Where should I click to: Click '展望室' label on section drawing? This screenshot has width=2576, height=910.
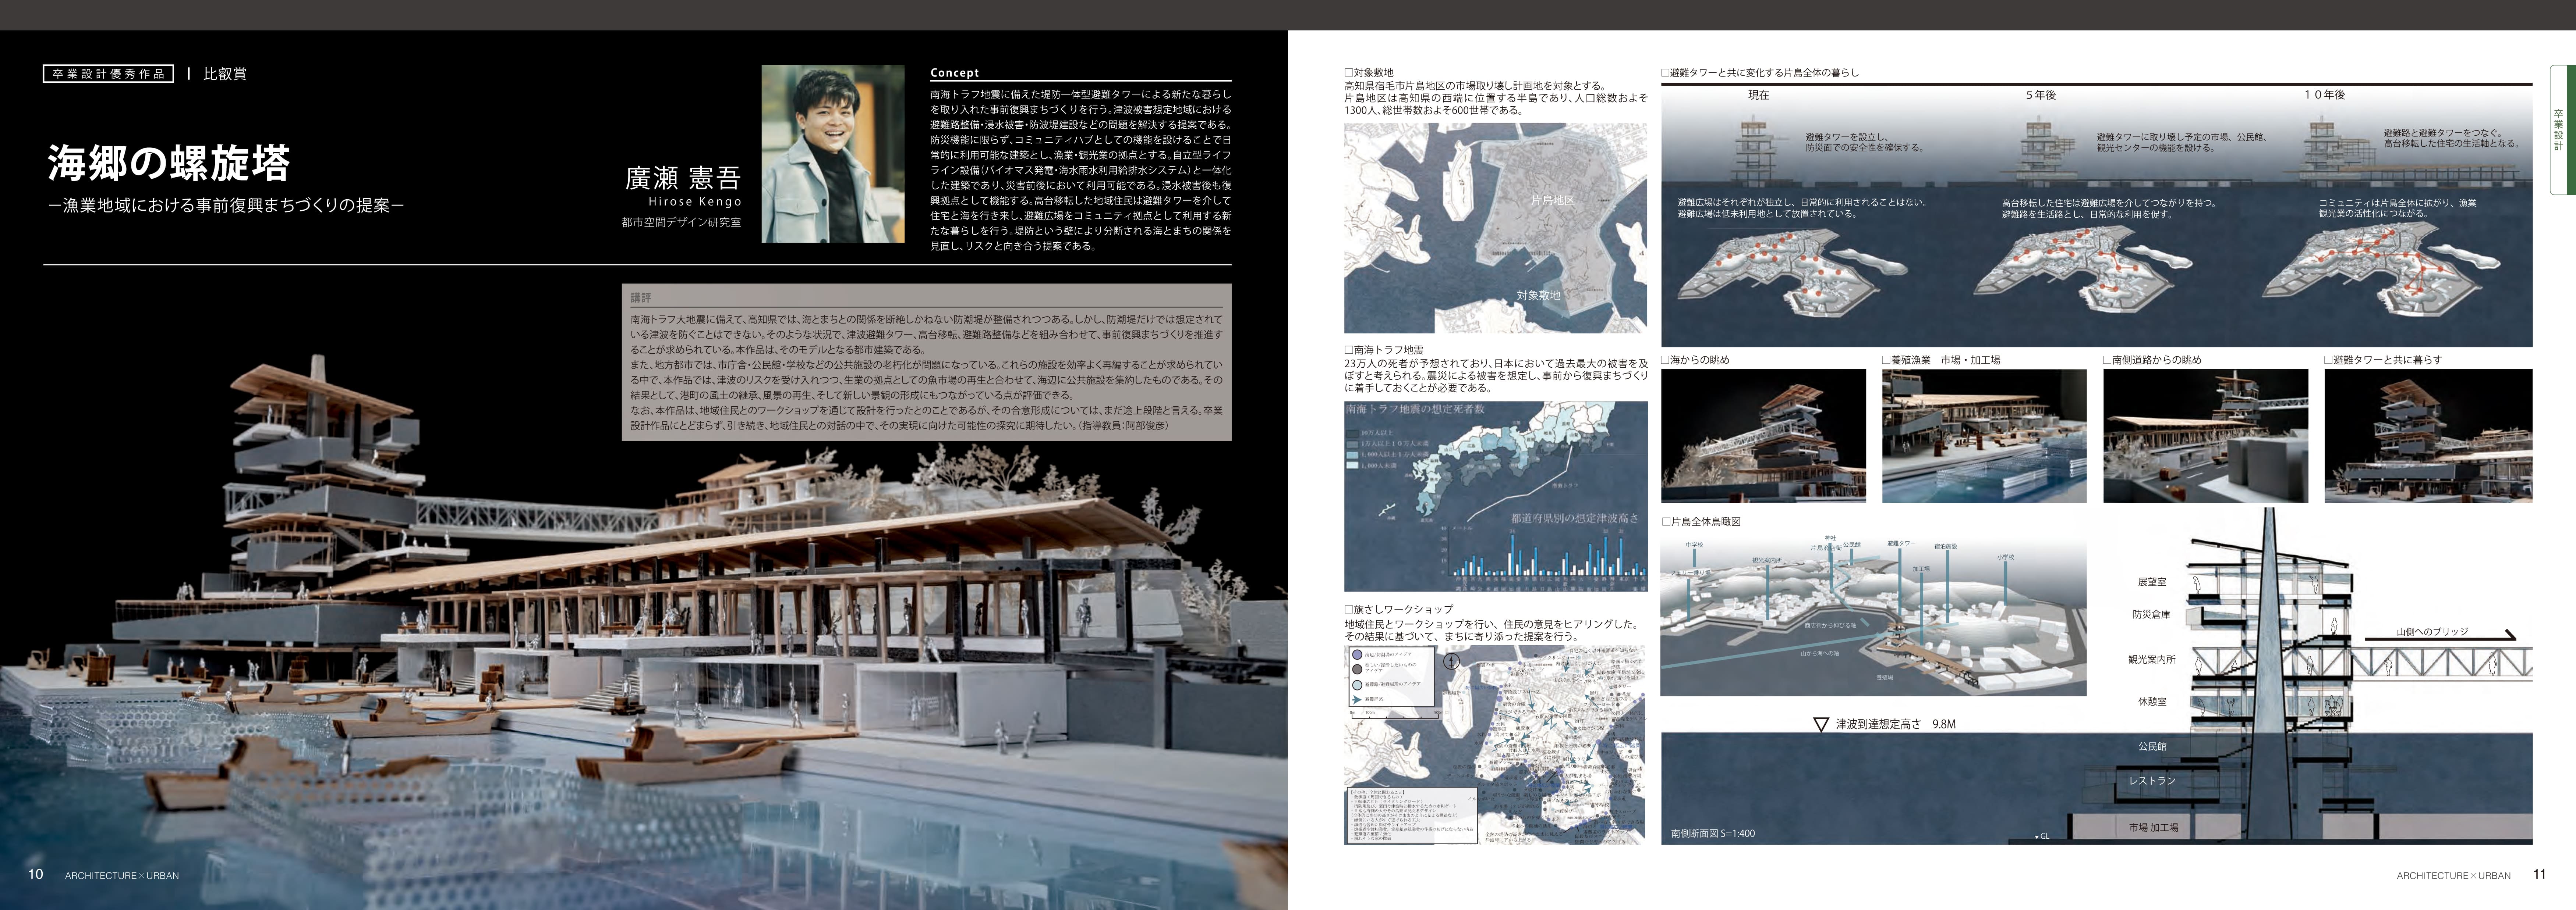tap(2152, 581)
